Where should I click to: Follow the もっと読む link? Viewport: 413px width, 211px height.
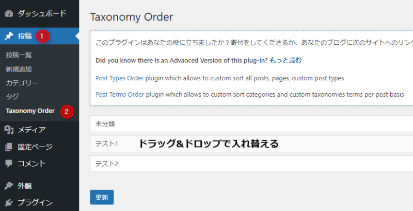click(x=285, y=60)
